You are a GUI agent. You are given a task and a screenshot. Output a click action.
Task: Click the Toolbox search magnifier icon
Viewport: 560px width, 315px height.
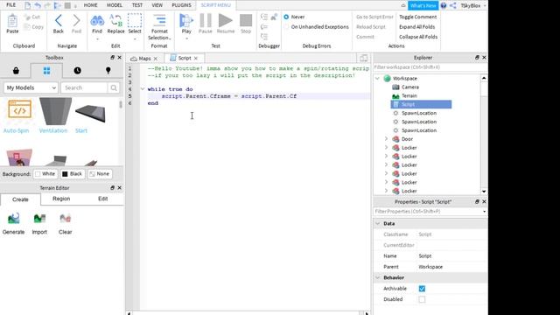pos(114,87)
